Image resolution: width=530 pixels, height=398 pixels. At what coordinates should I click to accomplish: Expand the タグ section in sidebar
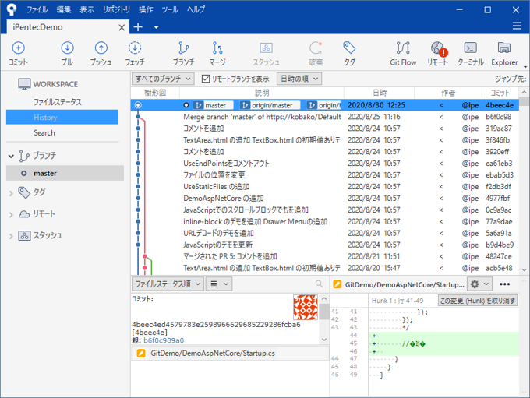click(x=11, y=193)
